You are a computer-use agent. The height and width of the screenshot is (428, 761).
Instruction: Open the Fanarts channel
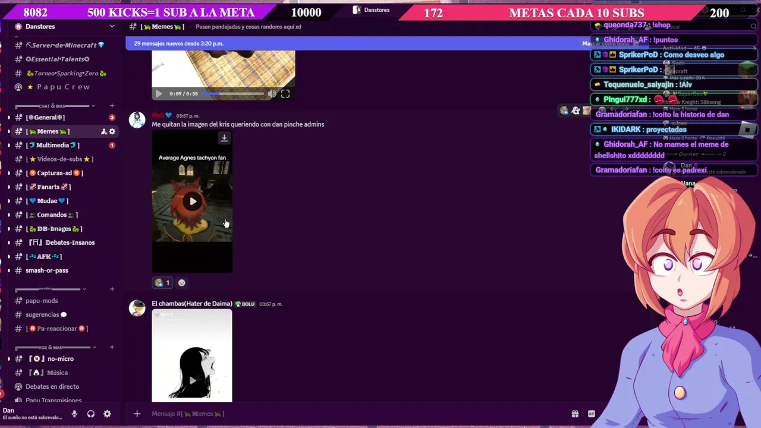[x=48, y=187]
